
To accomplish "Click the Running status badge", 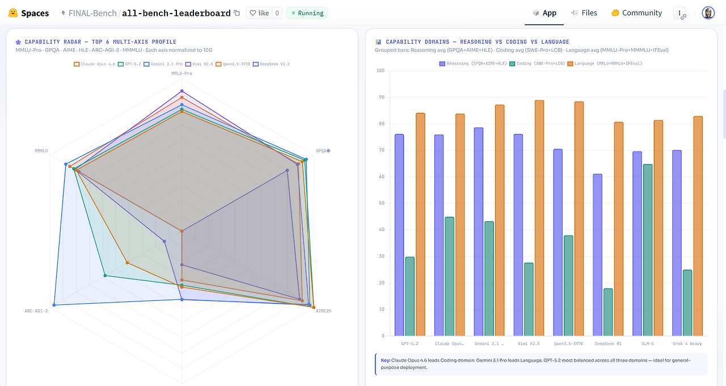I will pos(307,13).
